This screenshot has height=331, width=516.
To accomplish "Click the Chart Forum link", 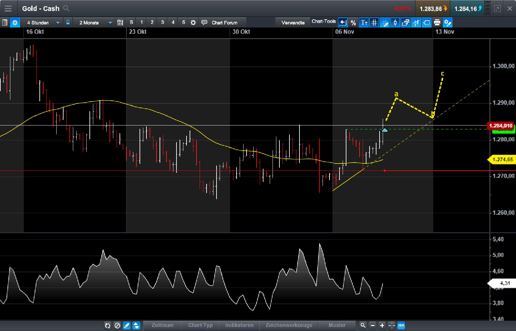I will point(224,23).
